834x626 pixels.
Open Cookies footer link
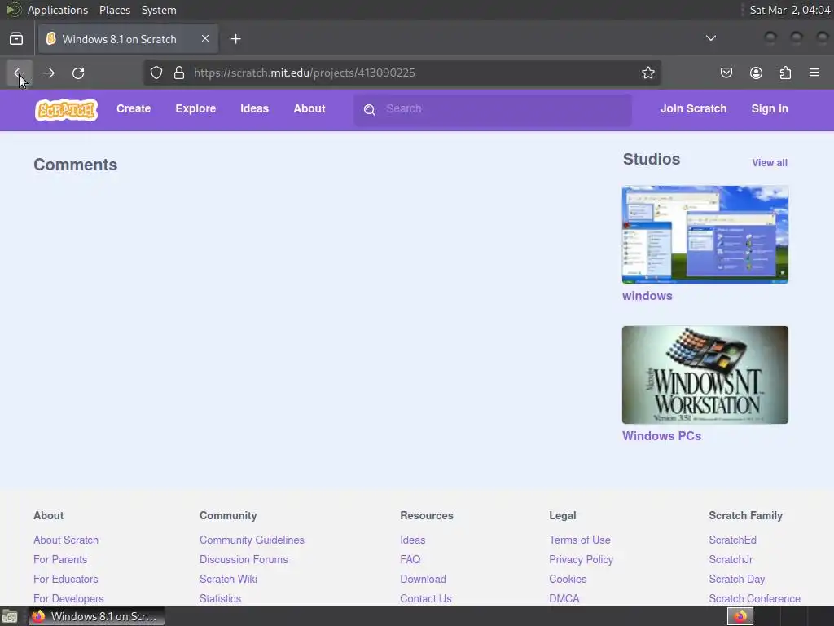click(x=568, y=580)
